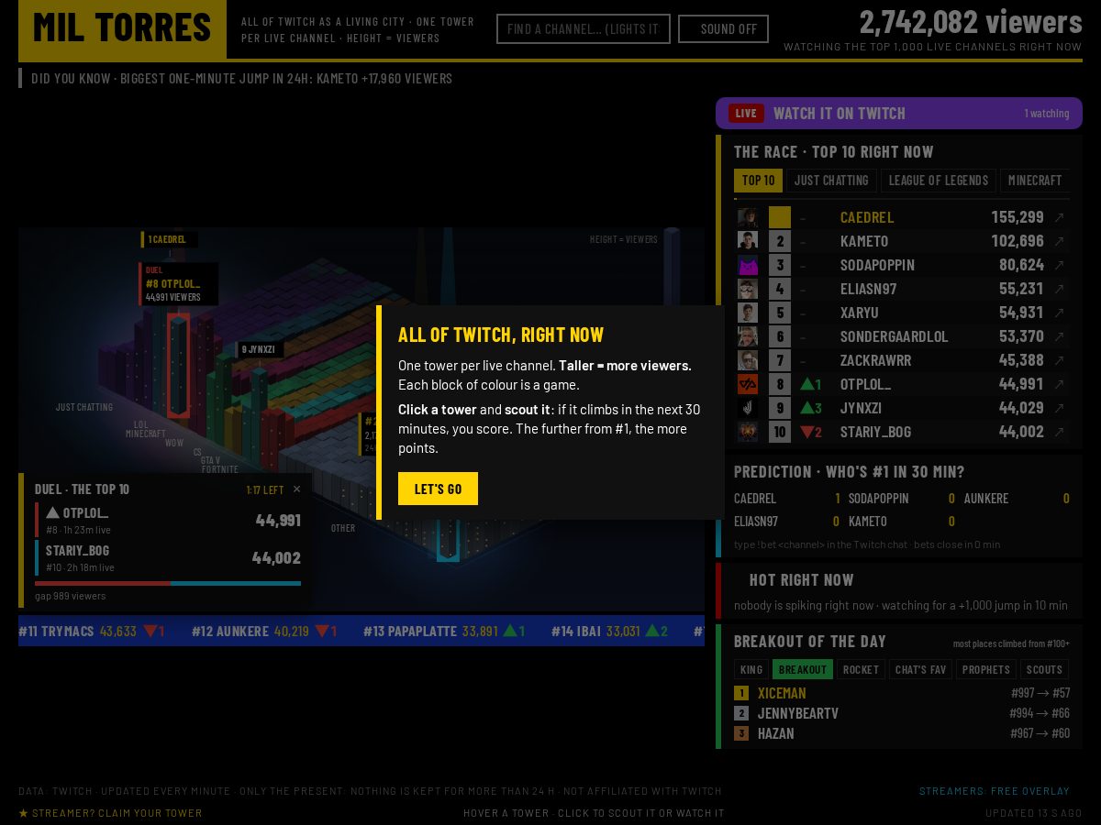Switch to the Minecraft tab
This screenshot has width=1101, height=825.
click(x=1035, y=181)
